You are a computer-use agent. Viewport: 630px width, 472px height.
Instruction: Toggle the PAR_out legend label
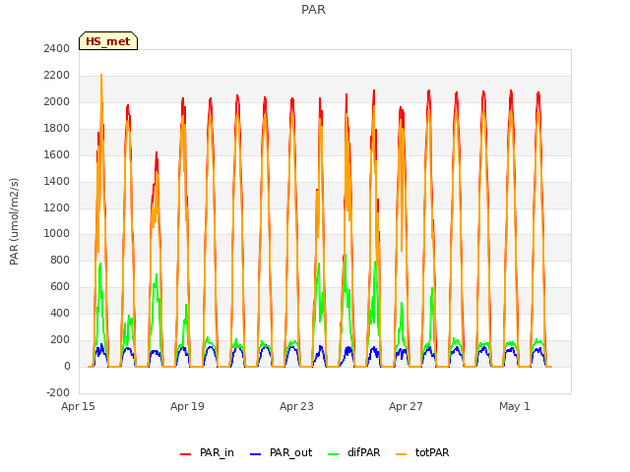291,452
